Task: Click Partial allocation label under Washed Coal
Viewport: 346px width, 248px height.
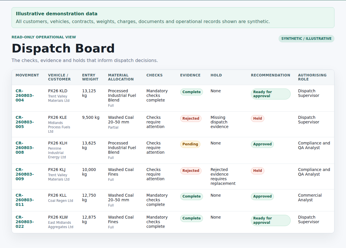Action: click(x=113, y=127)
